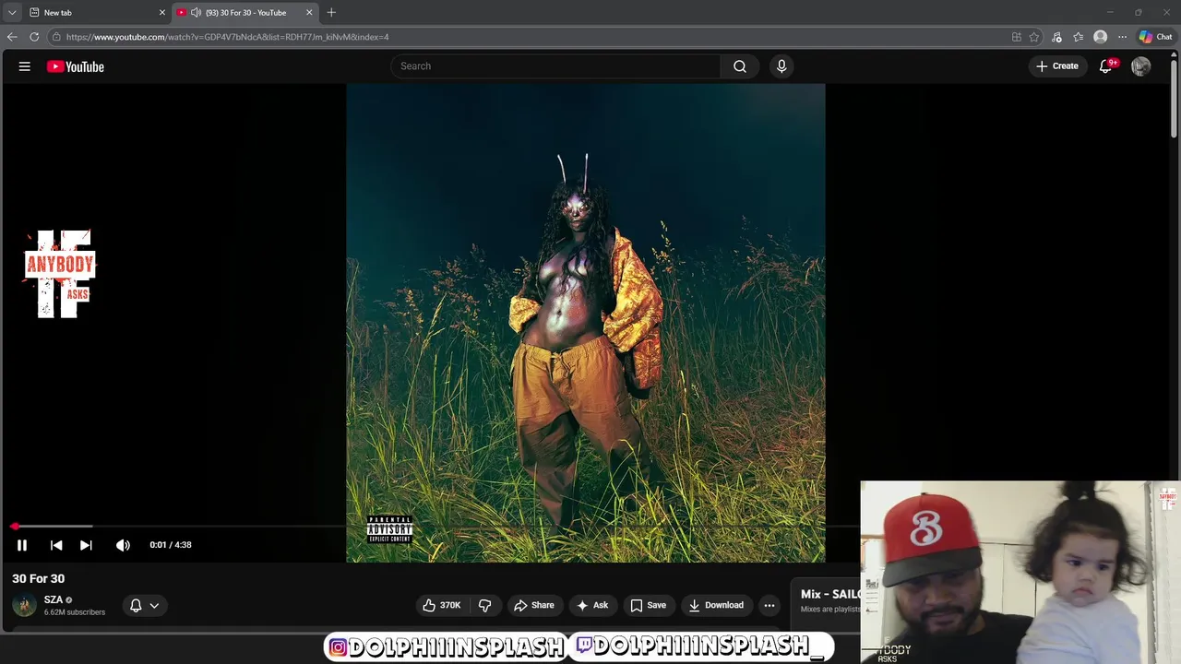Open the YouTube hamburger guide menu

[25, 66]
